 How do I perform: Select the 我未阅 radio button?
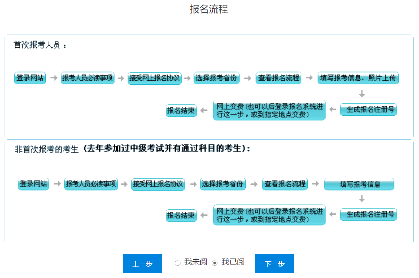[178, 262]
